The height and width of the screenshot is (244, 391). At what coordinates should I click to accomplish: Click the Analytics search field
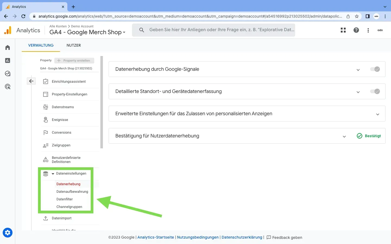[213, 30]
